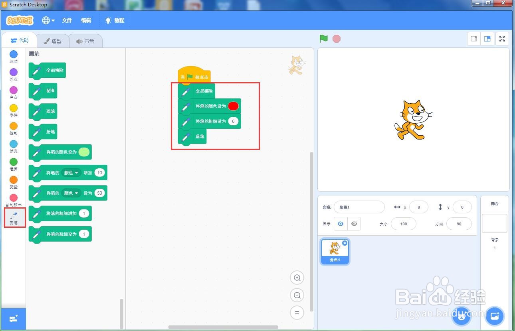515x331 pixels.
Task: Zoom in on the code area with the magnifier
Action: pyautogui.click(x=297, y=278)
